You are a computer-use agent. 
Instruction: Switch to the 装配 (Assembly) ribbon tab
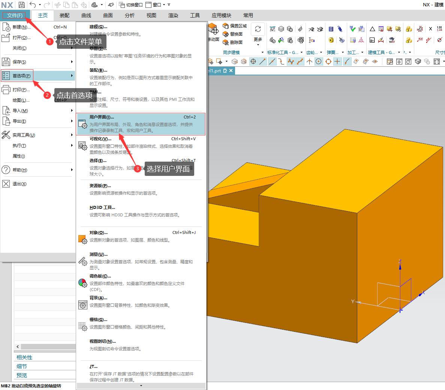click(x=64, y=15)
